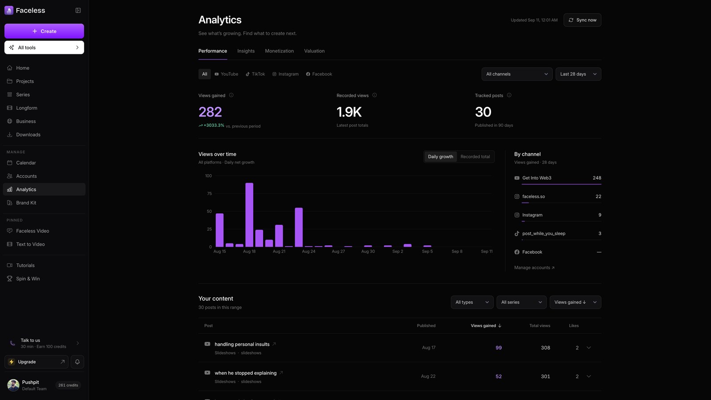Click info icon next to Recorded views
This screenshot has height=400, width=711.
[375, 95]
